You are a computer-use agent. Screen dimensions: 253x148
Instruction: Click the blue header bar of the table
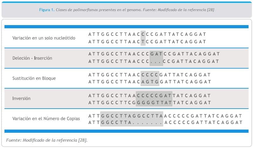[x=126, y=27]
